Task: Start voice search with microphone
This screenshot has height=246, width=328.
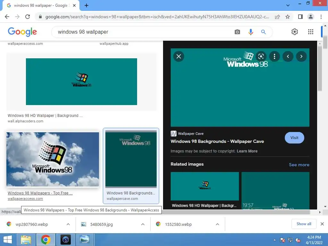Action: 250,32
